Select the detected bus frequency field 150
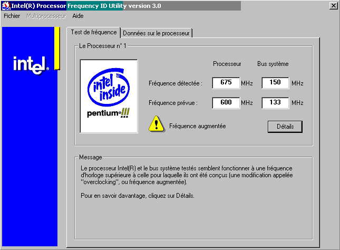Screen dimensions: 340x250 [x=275, y=83]
